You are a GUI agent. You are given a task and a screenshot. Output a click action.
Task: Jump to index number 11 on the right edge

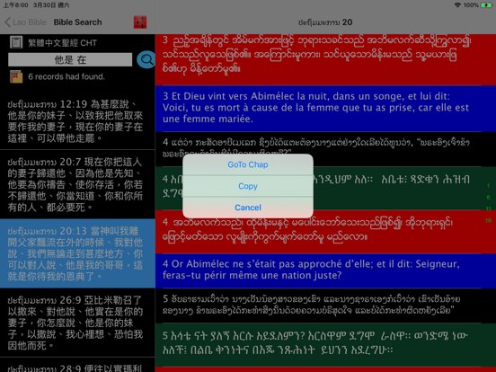[489, 208]
